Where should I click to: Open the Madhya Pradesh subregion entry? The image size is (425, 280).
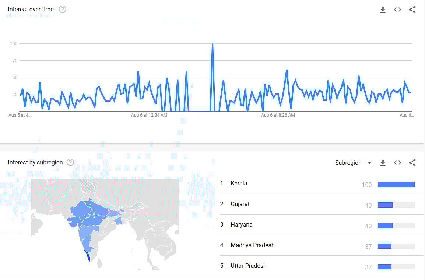click(x=252, y=245)
